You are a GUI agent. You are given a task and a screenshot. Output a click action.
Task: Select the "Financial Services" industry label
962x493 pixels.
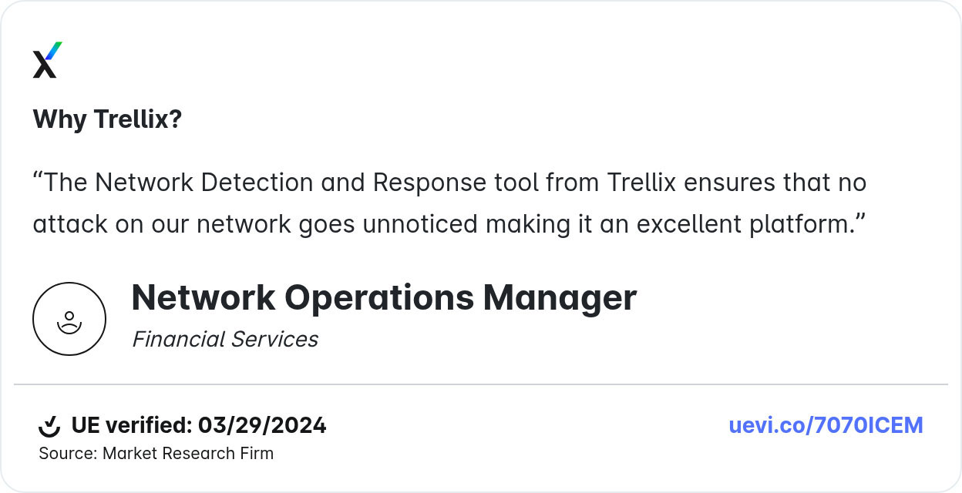(x=225, y=339)
